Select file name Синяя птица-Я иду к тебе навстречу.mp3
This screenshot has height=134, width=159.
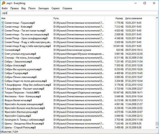28,46
